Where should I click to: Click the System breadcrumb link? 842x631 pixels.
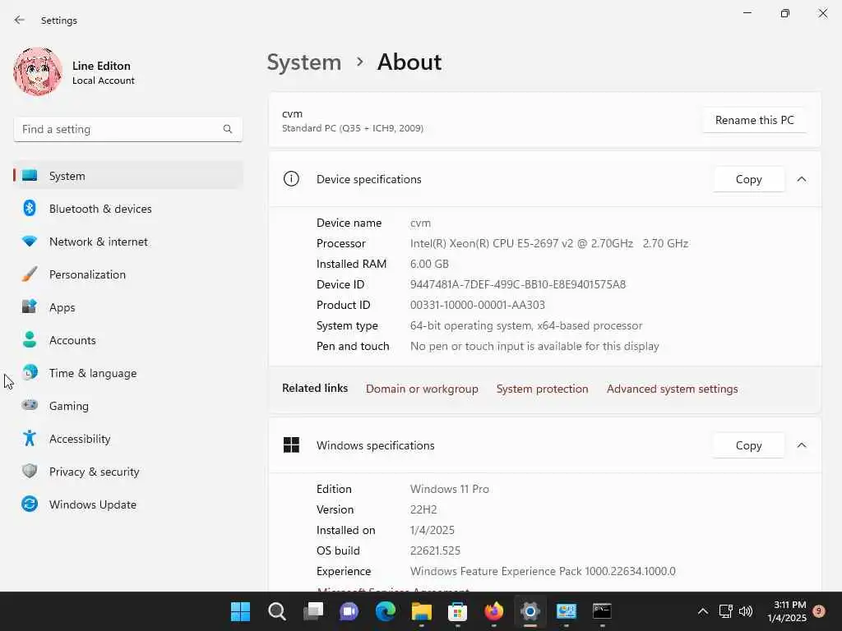click(x=304, y=62)
